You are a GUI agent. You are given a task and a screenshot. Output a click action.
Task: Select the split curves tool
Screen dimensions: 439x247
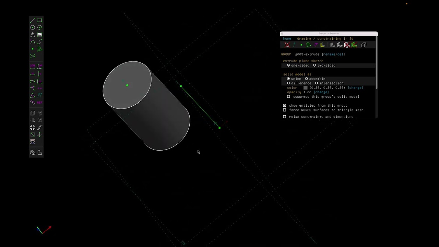[x=33, y=56]
